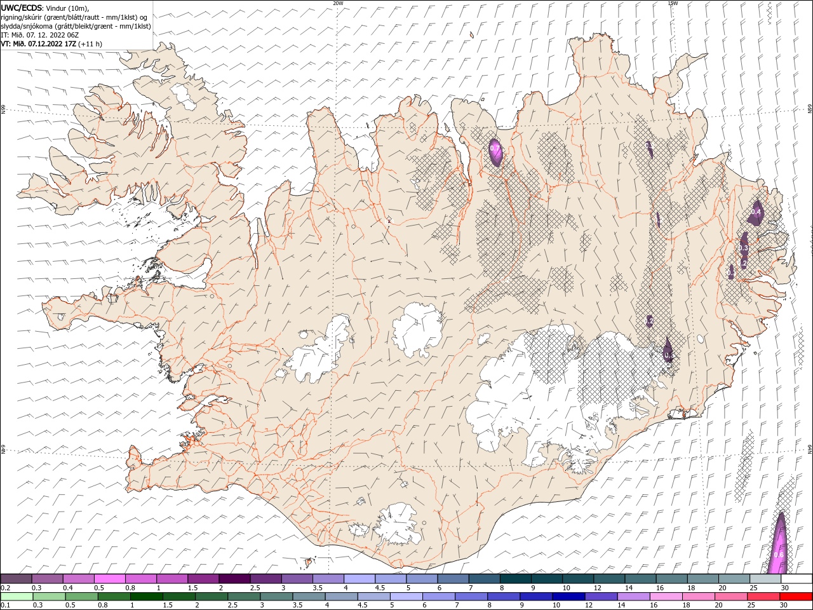The image size is (813, 610).
Task: Select the light gray swatch at 25 in upper scale
Action: 765,579
